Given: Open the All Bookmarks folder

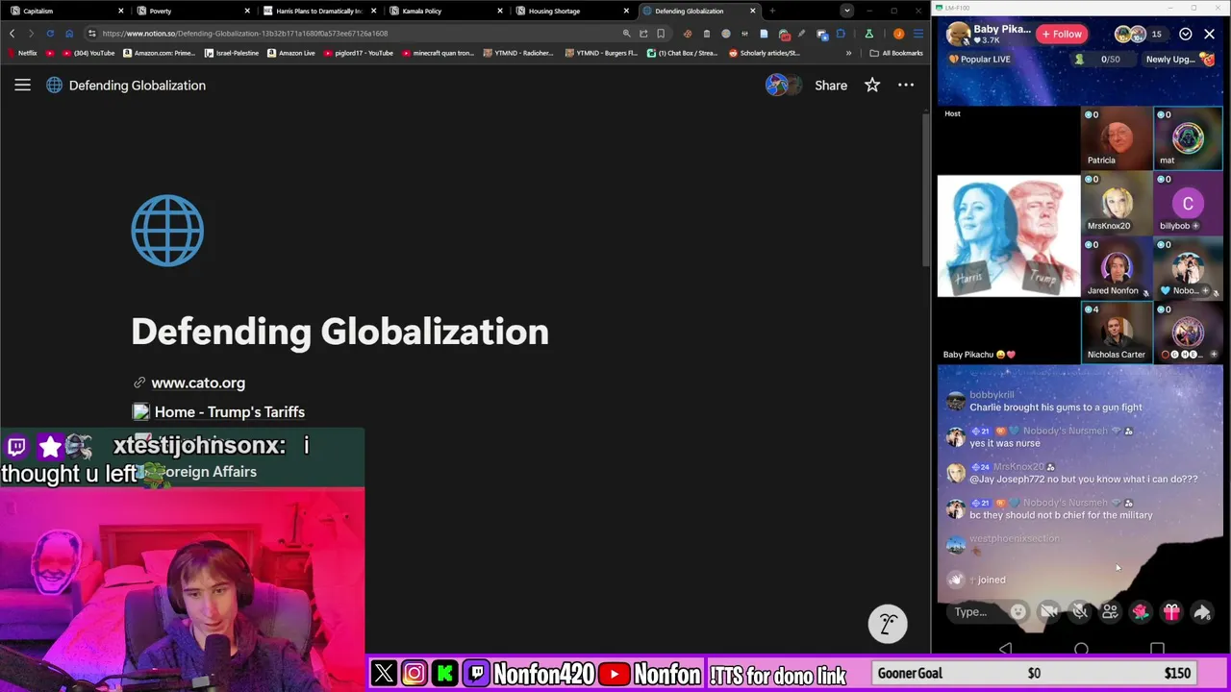Looking at the screenshot, I should pyautogui.click(x=896, y=53).
